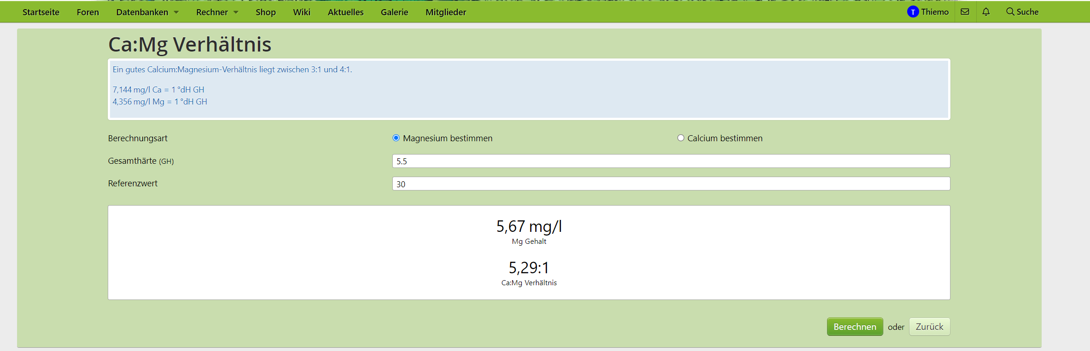
Task: Click the Calcium bestimmen label text
Action: [725, 138]
